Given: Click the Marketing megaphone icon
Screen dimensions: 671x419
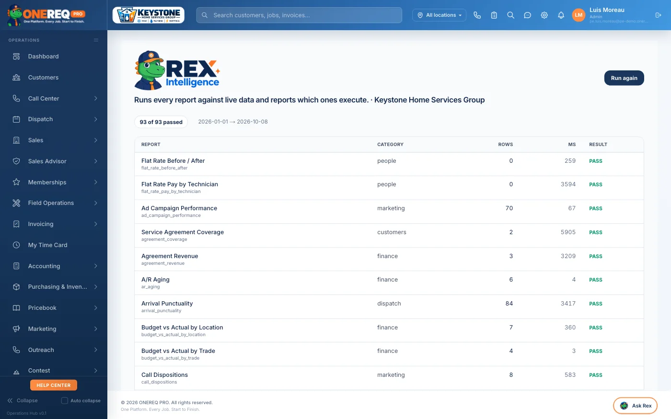Looking at the screenshot, I should pos(16,329).
